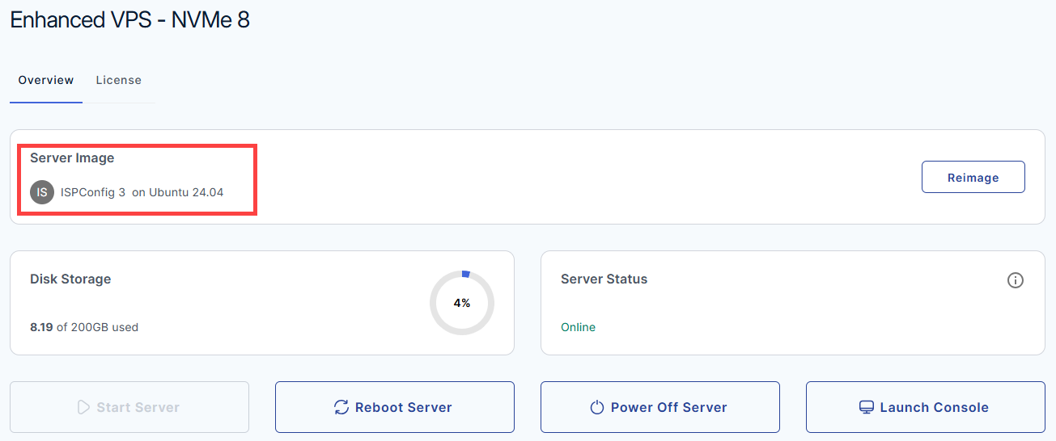Click the IS avatar icon for ISPConfig
Screen dimensions: 1056x441
[42, 192]
